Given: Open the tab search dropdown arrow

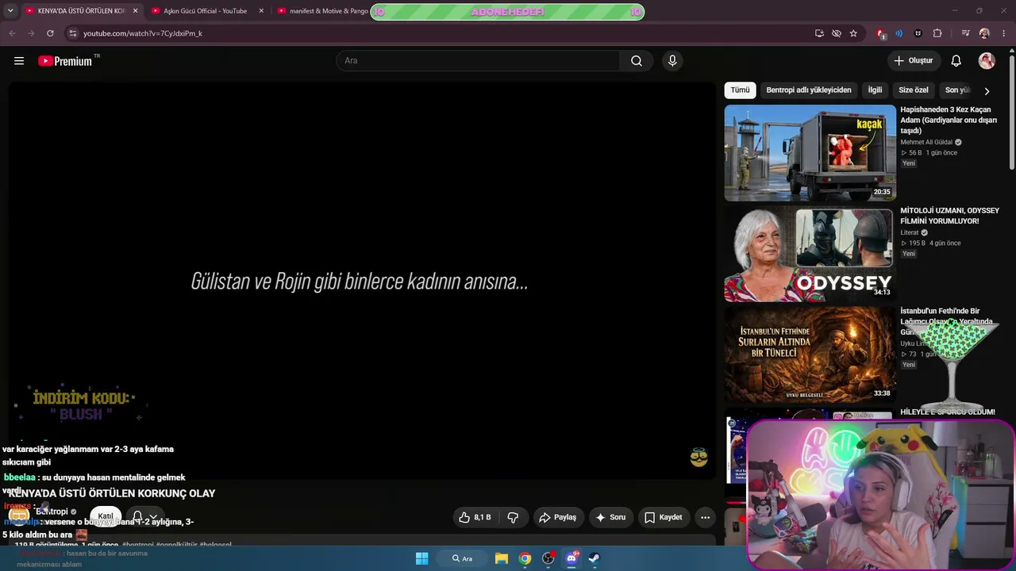Looking at the screenshot, I should pyautogui.click(x=10, y=11).
